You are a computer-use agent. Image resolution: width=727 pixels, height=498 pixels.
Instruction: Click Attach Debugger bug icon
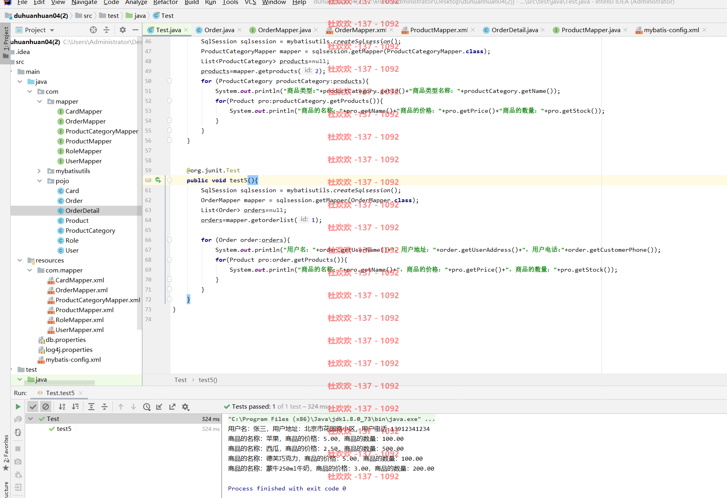[x=18, y=475]
